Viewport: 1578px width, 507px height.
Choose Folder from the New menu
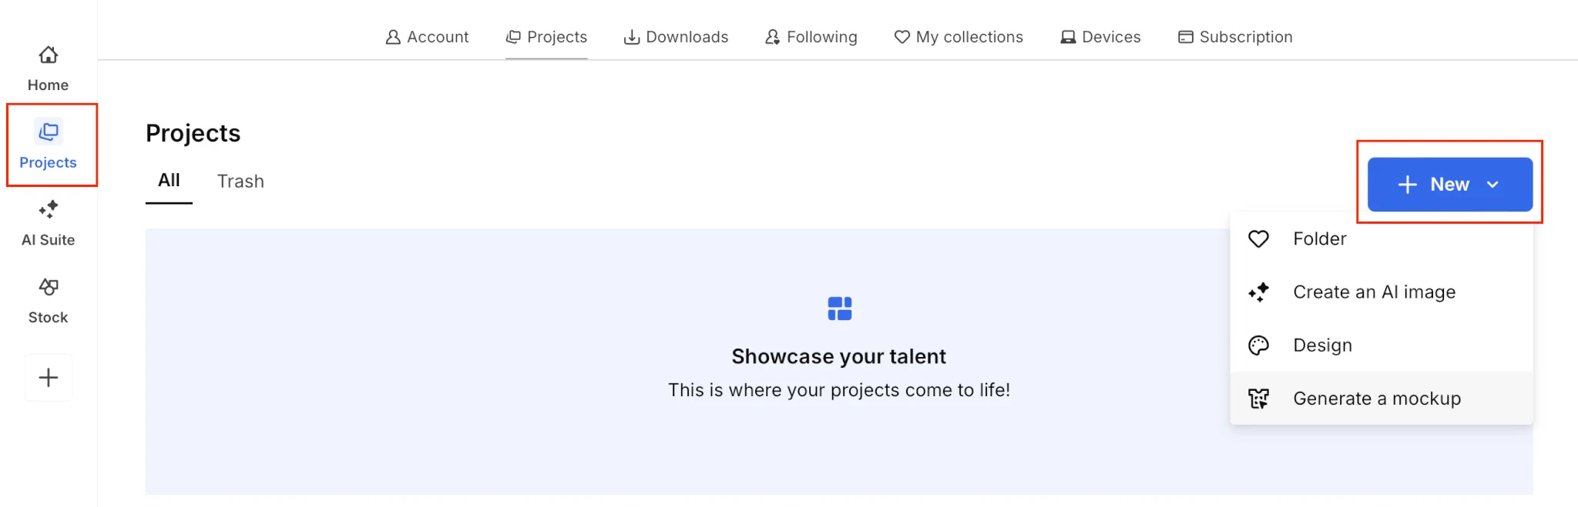click(1319, 239)
